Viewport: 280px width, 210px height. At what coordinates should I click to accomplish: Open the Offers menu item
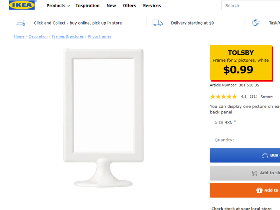[129, 6]
